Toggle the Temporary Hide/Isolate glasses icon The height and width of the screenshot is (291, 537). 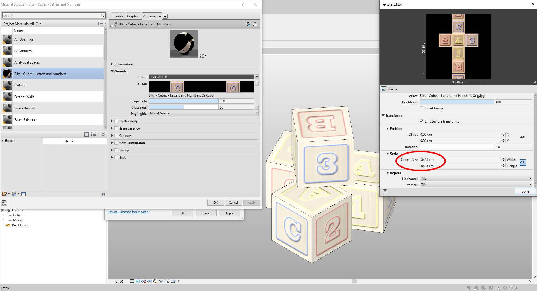tap(161, 281)
